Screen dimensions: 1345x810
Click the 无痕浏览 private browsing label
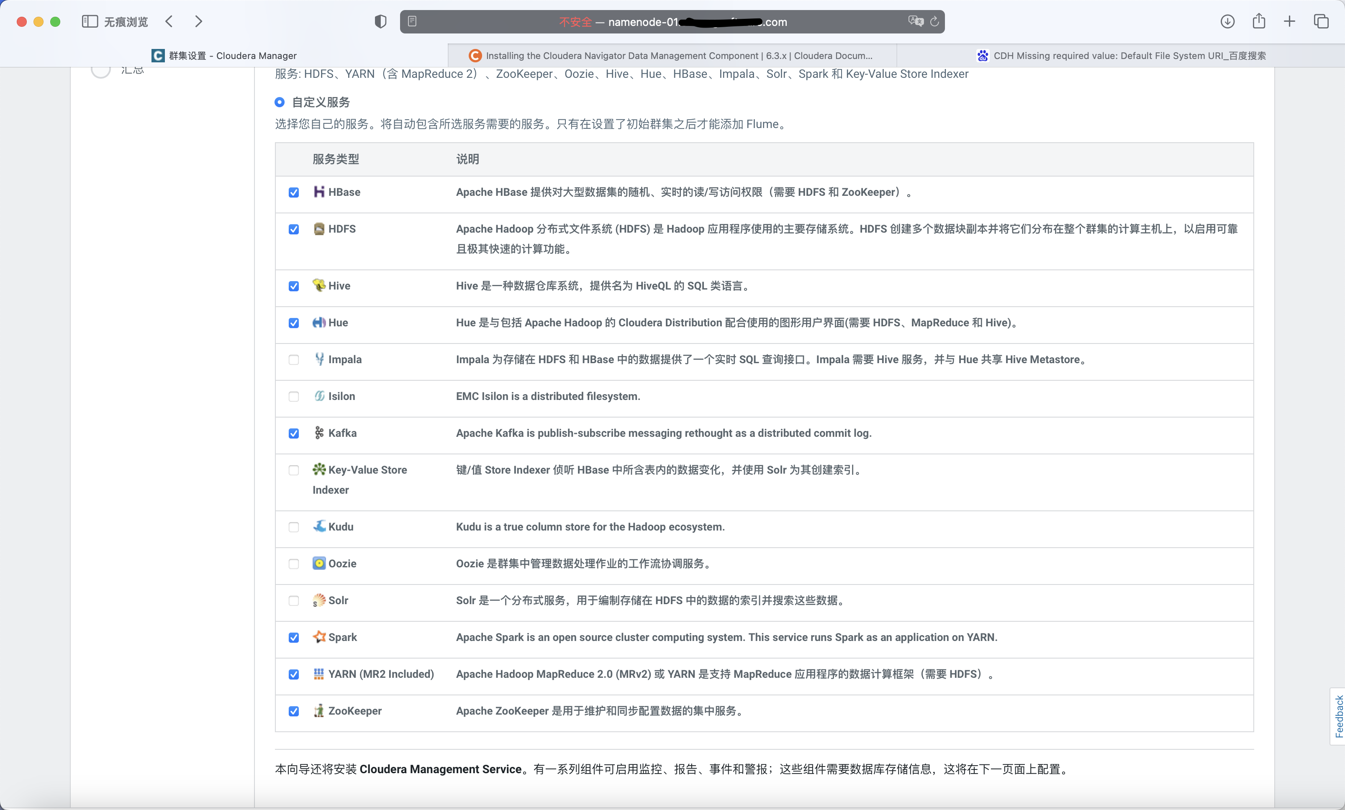126,22
